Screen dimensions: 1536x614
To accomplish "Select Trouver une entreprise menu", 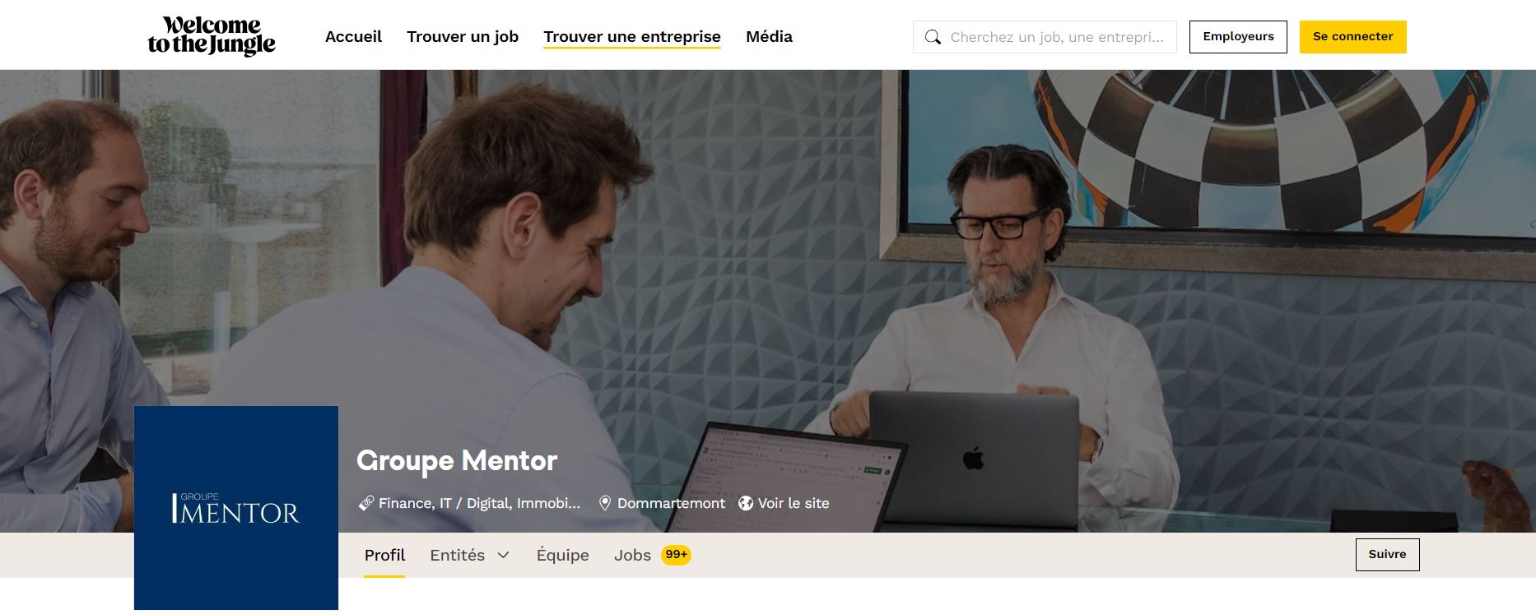I will click(632, 36).
